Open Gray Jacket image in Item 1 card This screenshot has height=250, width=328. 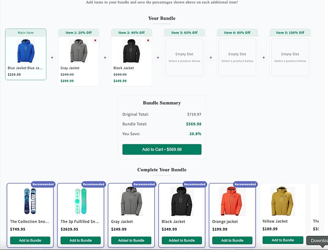[x=79, y=51]
